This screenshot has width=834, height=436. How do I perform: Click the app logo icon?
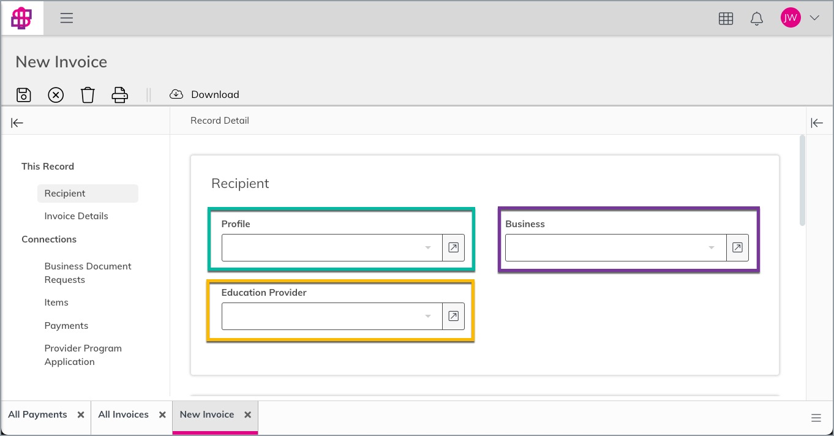point(22,18)
